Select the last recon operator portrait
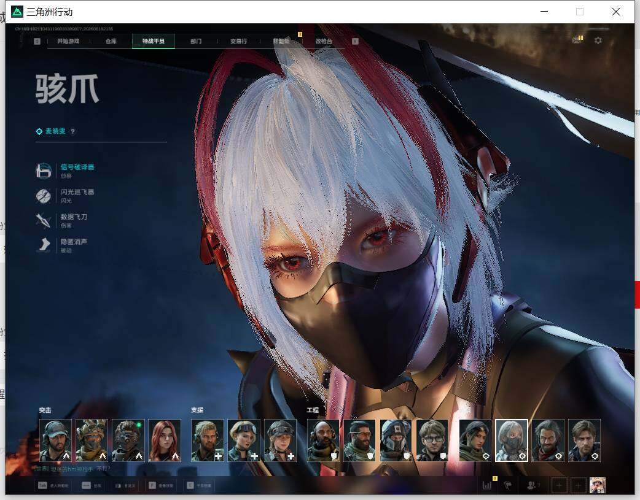This screenshot has height=500, width=640. pos(584,440)
